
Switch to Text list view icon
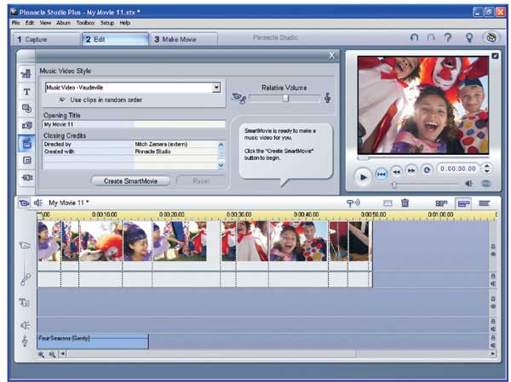point(485,203)
